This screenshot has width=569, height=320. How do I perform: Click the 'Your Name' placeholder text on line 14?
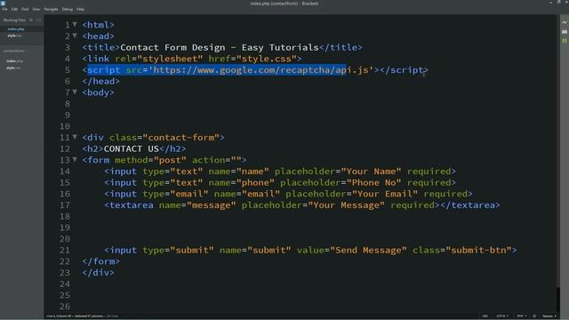tap(371, 172)
